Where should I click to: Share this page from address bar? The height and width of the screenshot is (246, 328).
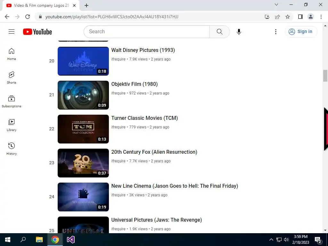tap(277, 17)
